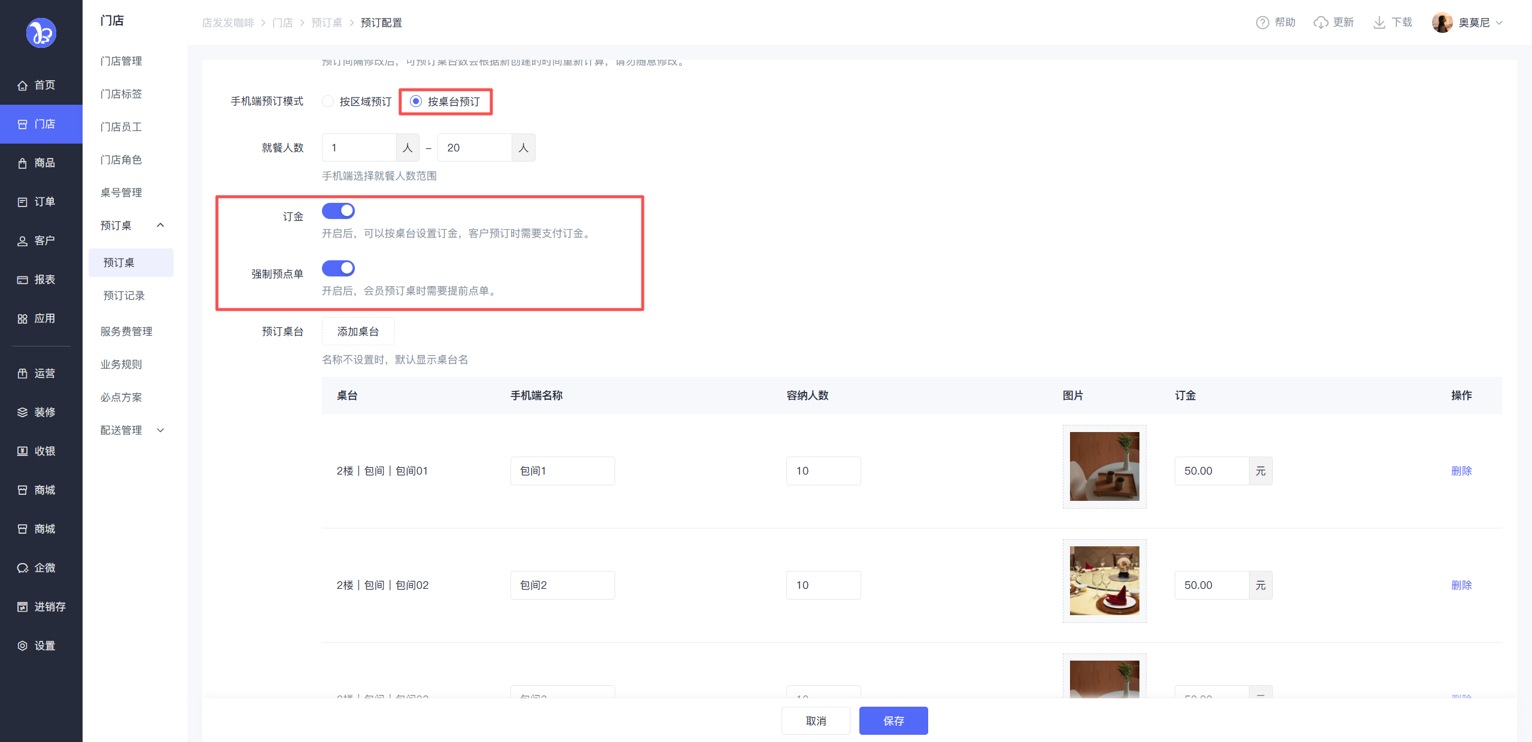Image resolution: width=1532 pixels, height=742 pixels.
Task: Click the 包间01 table image thumbnail
Action: pos(1104,467)
